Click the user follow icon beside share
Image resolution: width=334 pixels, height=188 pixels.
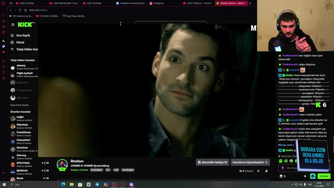pyautogui.click(x=266, y=171)
